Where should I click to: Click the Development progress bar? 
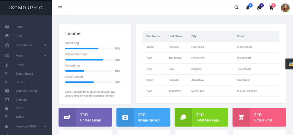click(x=89, y=82)
